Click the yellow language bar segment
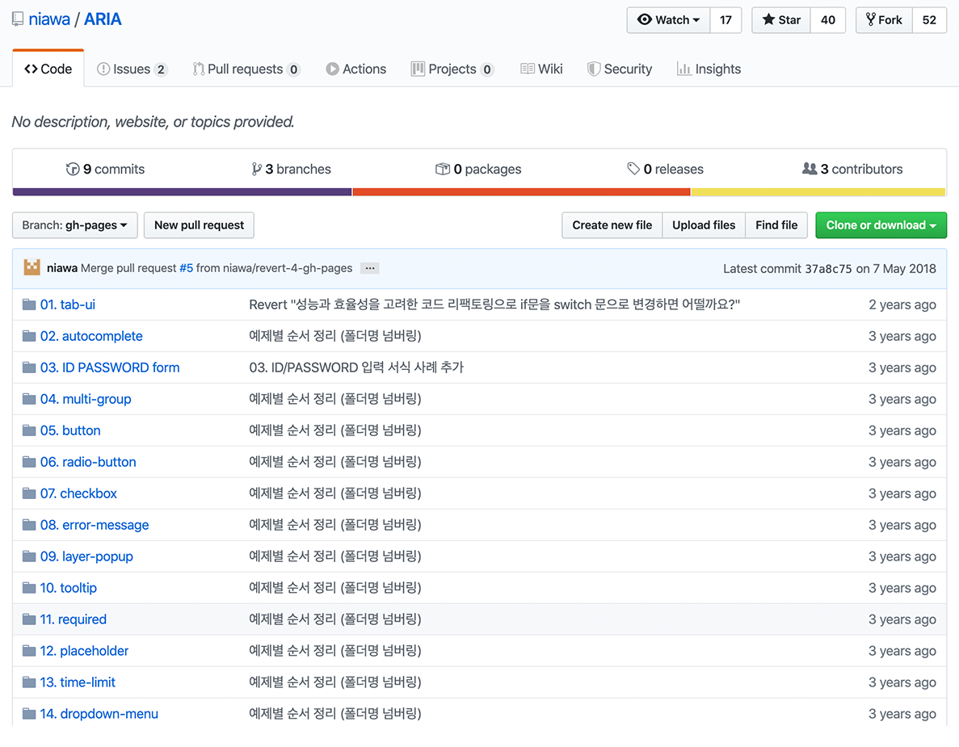The width and height of the screenshot is (959, 747). coord(818,192)
